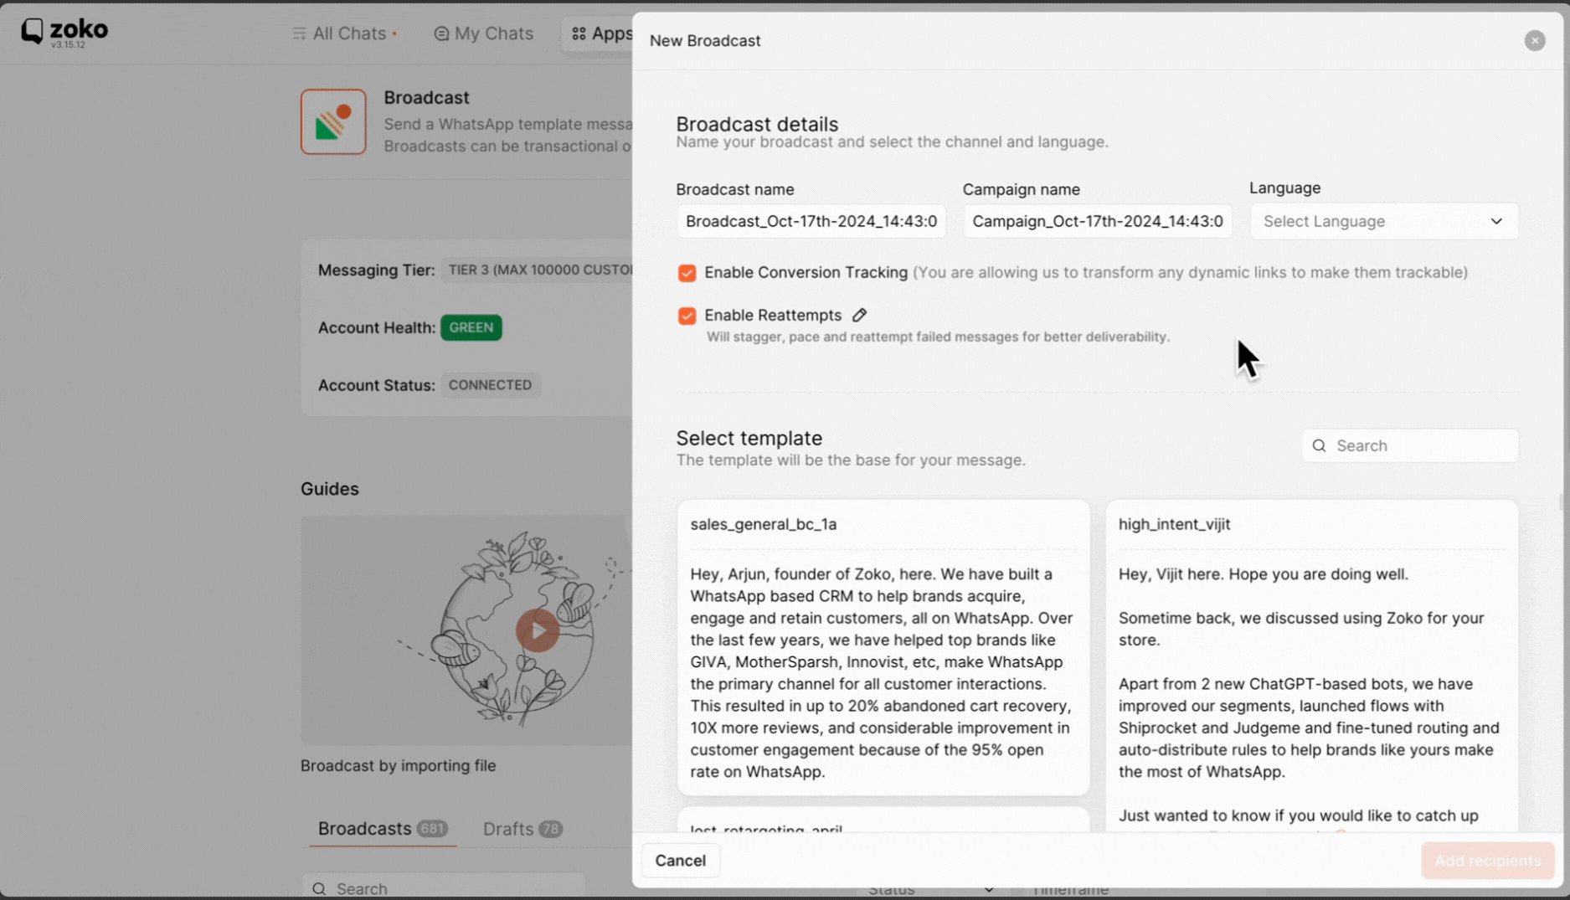Click the pencil icon beside Enable Reattempts
This screenshot has height=900, width=1570.
859,315
